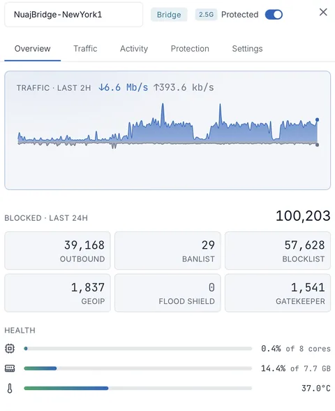Click the 2.5G link speed badge
335x411 pixels.
pos(207,15)
